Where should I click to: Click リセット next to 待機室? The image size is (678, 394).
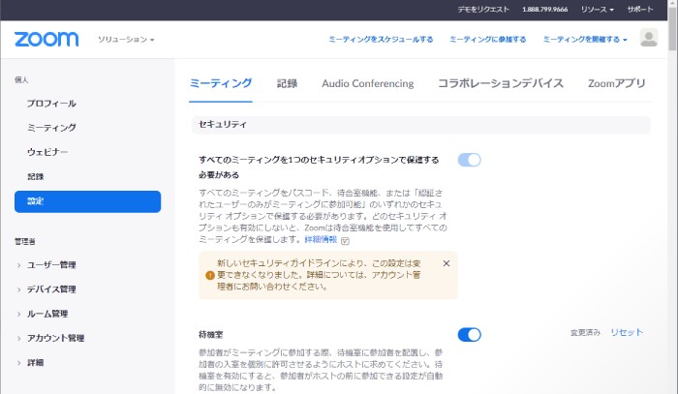point(627,332)
